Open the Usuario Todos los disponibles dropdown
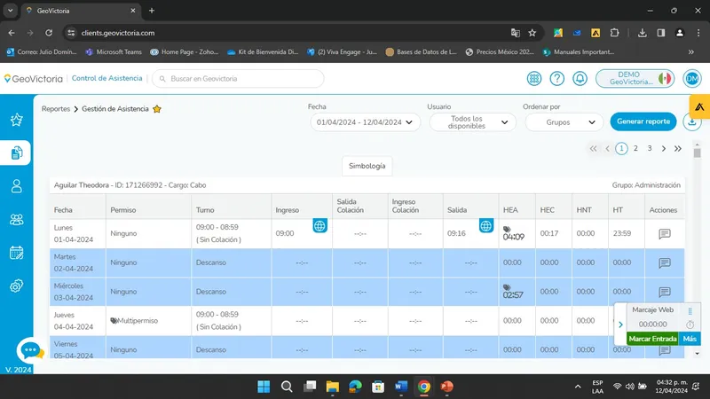Viewport: 710px width, 399px height. [x=472, y=122]
